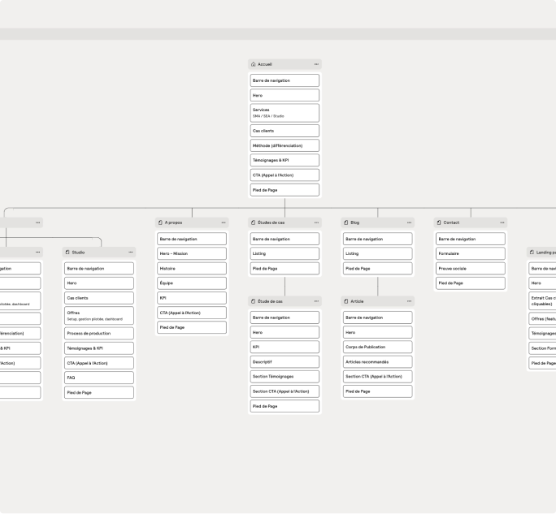The width and height of the screenshot is (556, 514).
Task: Select Cas clients in Studio card
Action: coord(99,298)
